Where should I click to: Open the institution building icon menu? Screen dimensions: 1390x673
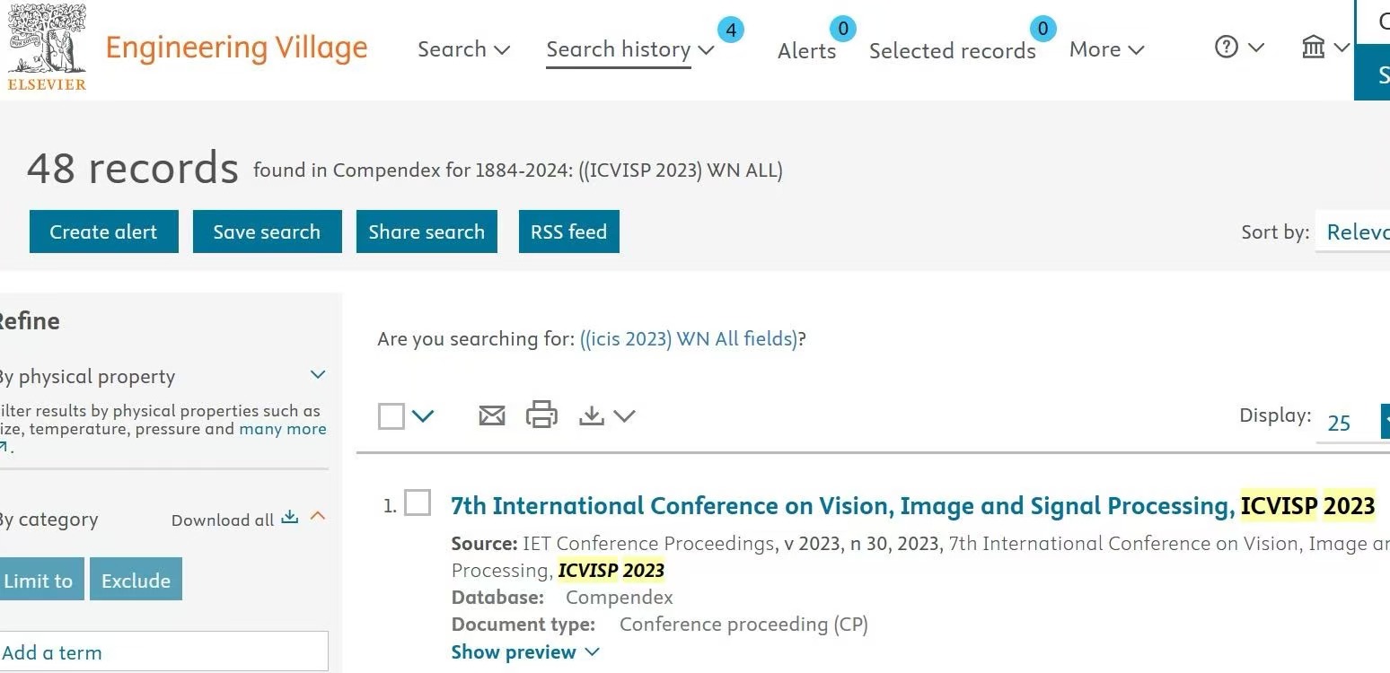point(1325,48)
